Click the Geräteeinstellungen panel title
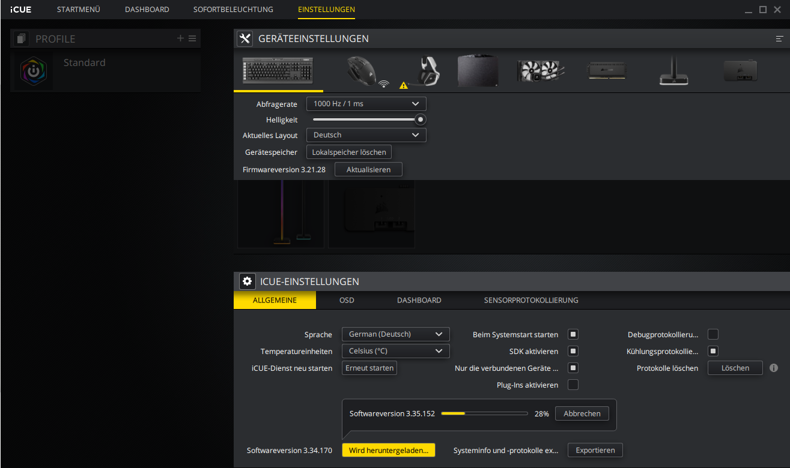Image resolution: width=790 pixels, height=468 pixels. point(314,38)
